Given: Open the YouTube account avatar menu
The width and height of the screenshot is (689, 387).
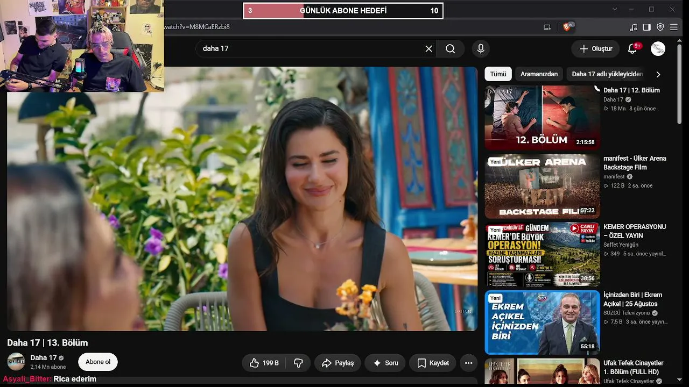Looking at the screenshot, I should pyautogui.click(x=658, y=49).
